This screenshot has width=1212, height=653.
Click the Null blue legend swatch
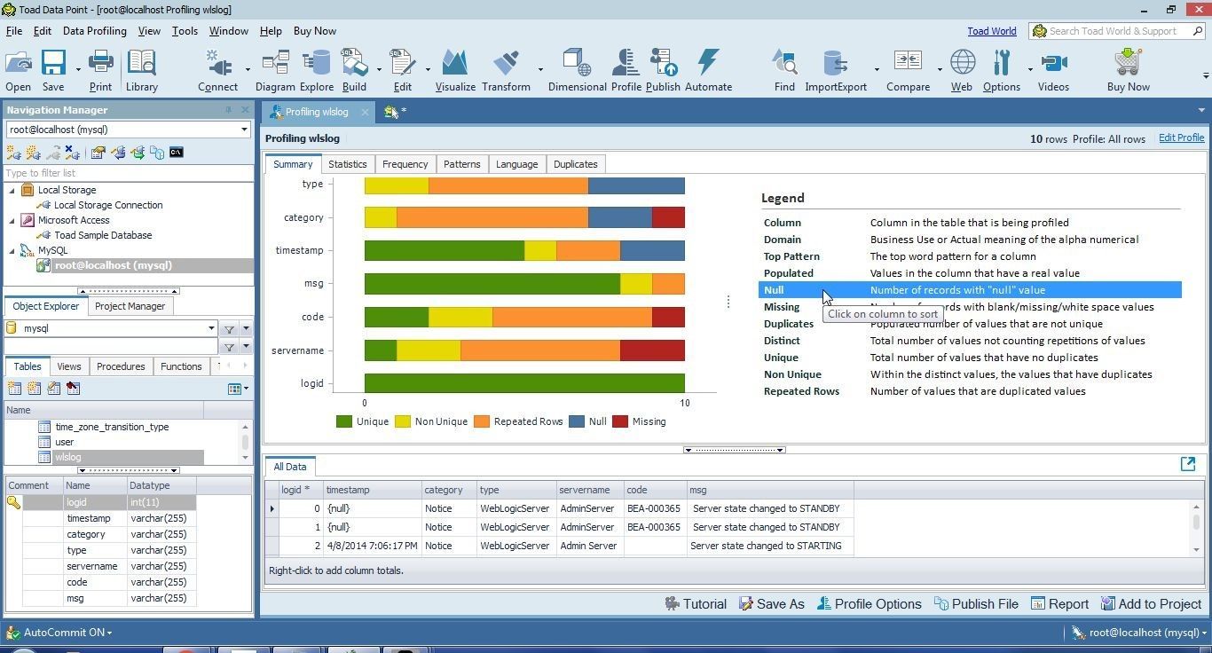[x=577, y=421]
